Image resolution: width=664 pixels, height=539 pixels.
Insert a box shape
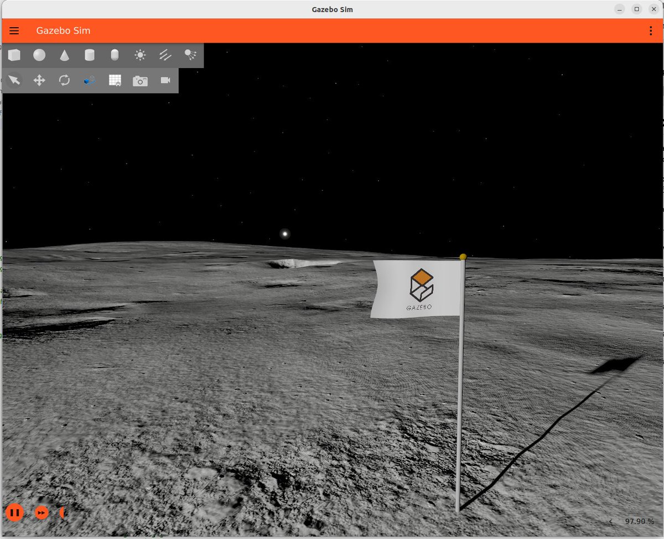14,55
